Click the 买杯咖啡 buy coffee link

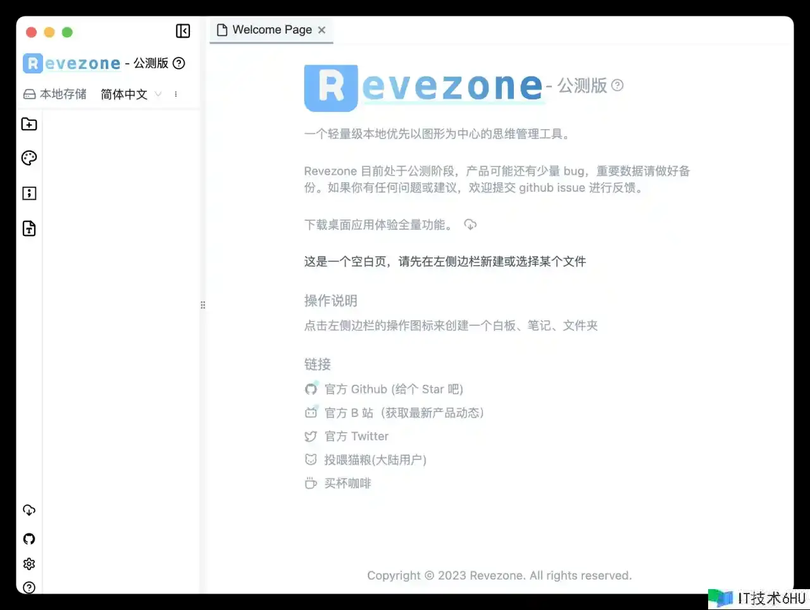click(x=347, y=483)
